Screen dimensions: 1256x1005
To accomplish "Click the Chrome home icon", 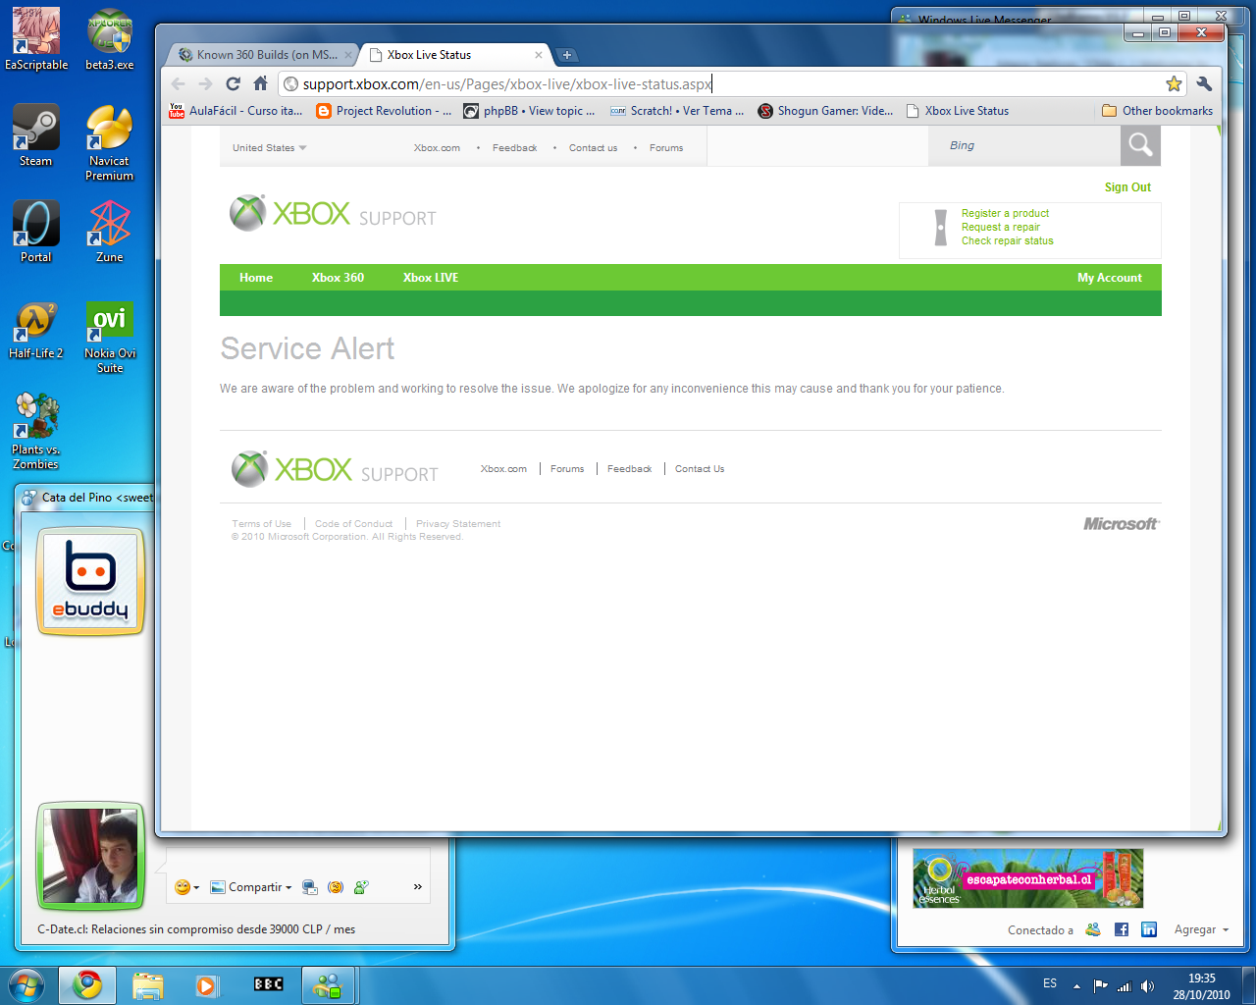I will point(260,84).
